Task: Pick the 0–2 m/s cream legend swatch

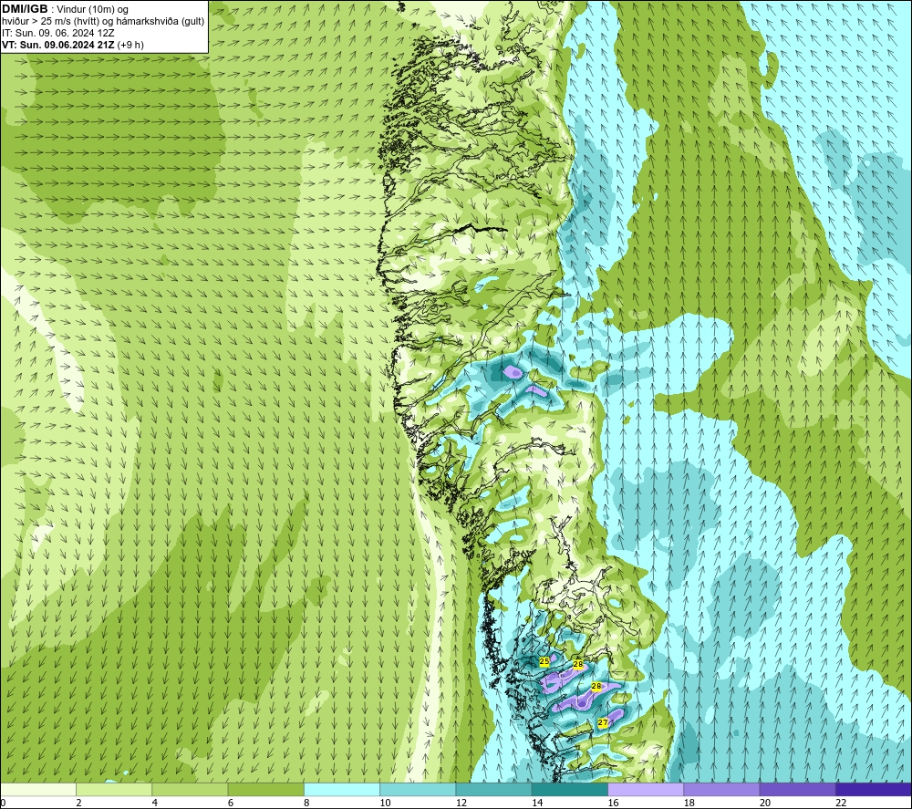Action: [x=38, y=789]
